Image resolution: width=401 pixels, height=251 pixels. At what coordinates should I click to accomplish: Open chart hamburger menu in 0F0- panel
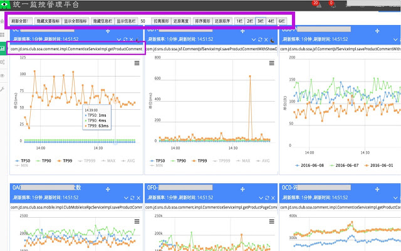(x=271, y=222)
